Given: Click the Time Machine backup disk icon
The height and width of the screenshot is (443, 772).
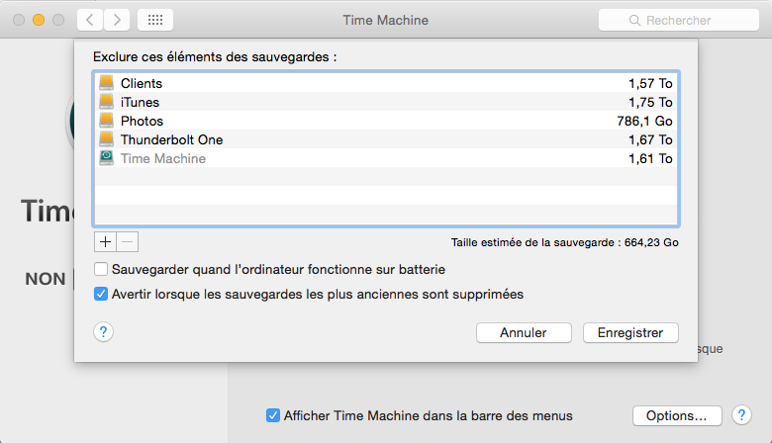Looking at the screenshot, I should pyautogui.click(x=106, y=158).
